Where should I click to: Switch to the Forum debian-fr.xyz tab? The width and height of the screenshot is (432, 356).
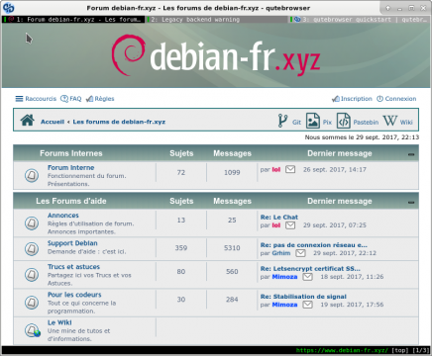pos(73,20)
